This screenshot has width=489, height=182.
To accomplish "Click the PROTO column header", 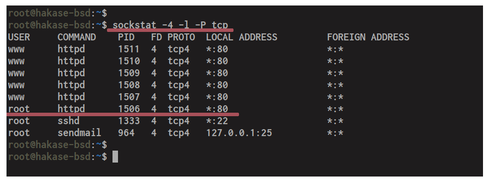I will 181,37.
